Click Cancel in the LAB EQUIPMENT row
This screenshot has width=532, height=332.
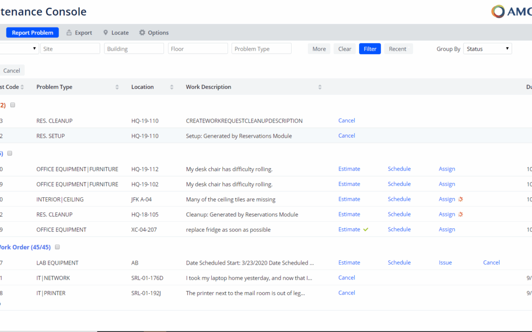(491, 263)
